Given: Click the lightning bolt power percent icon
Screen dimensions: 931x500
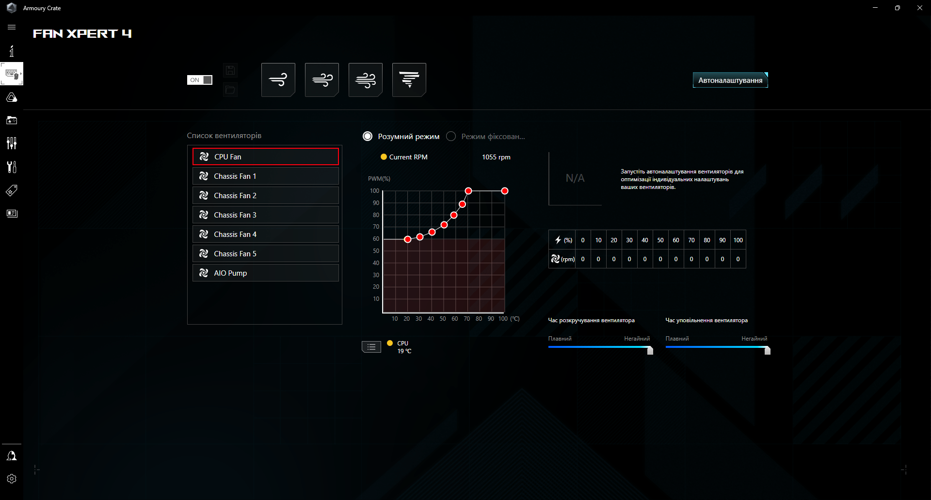Looking at the screenshot, I should [558, 240].
